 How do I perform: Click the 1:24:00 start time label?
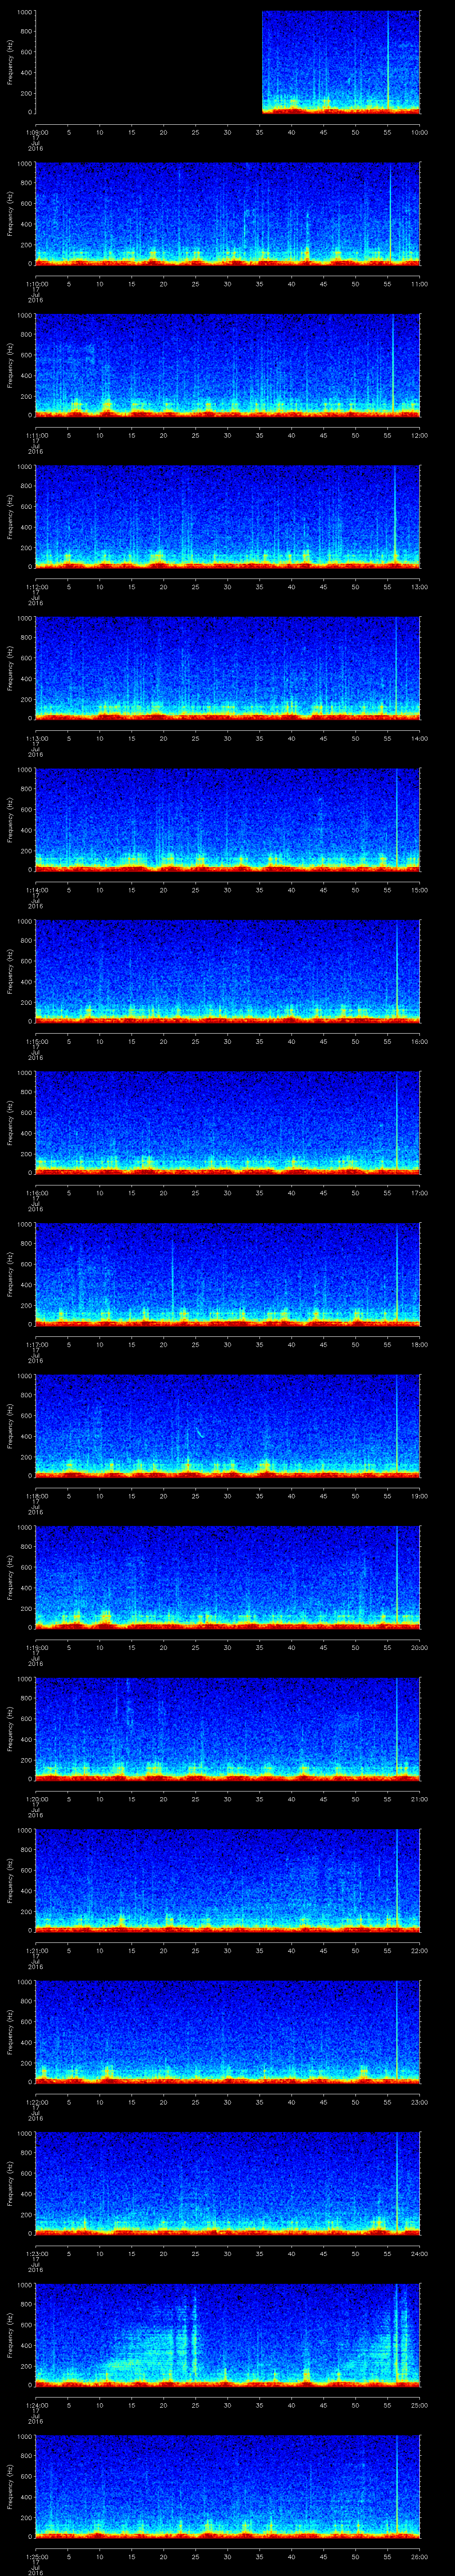(x=36, y=2405)
